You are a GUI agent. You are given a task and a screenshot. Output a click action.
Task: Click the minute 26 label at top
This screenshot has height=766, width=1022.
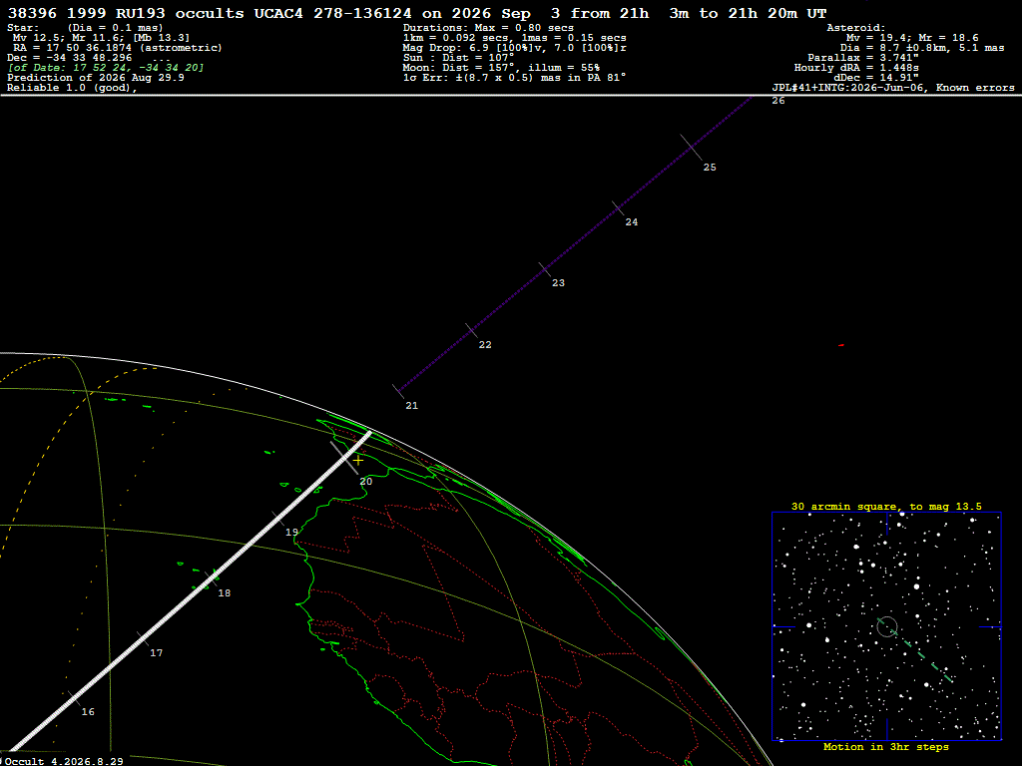tap(778, 101)
